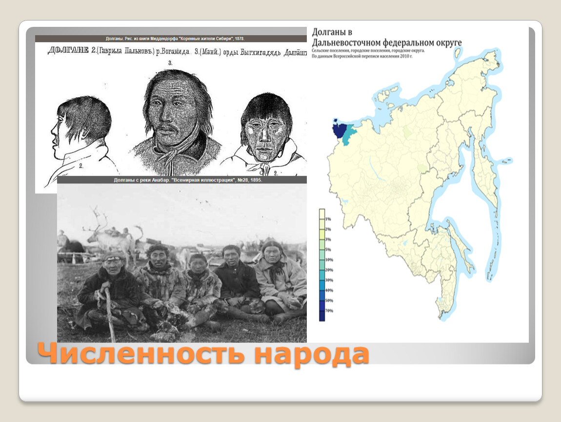The width and height of the screenshot is (561, 422).
Task: Click the "10%" legend label
Action: tap(329, 260)
